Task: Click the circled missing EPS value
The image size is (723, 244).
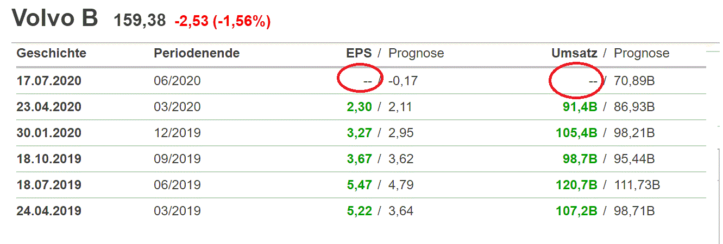Action: 367,81
